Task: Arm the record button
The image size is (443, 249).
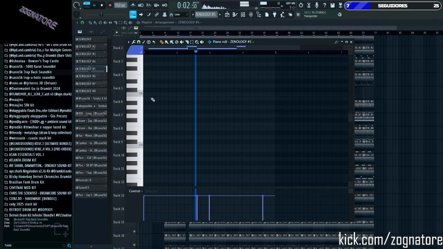Action: tap(110, 5)
